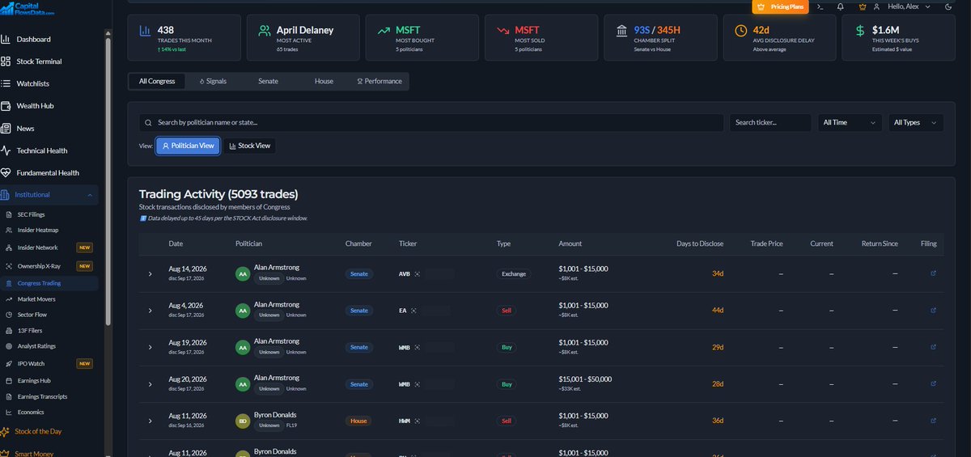971x457 pixels.
Task: Select the Performance tab
Action: point(379,81)
